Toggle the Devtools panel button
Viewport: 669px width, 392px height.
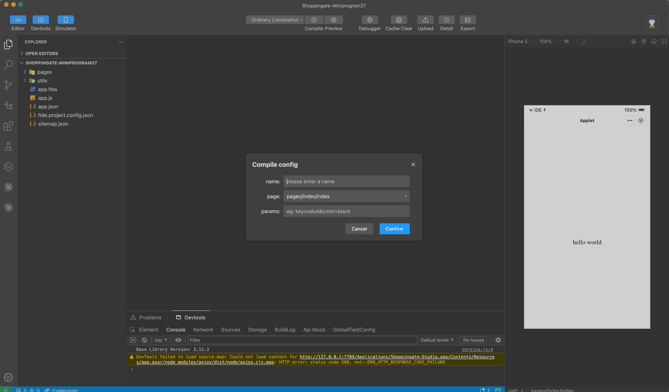pos(41,20)
